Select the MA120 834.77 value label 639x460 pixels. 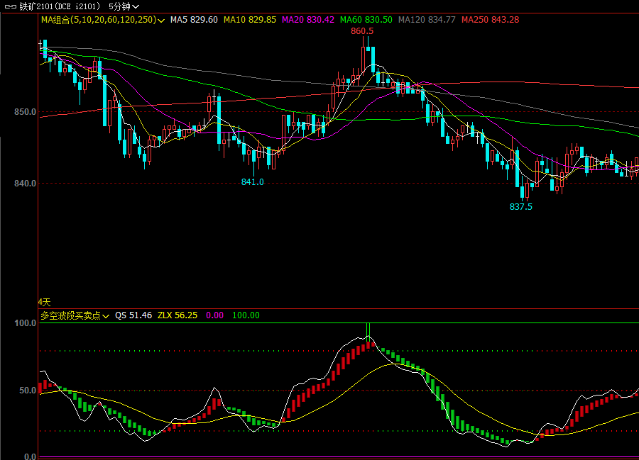click(x=427, y=20)
